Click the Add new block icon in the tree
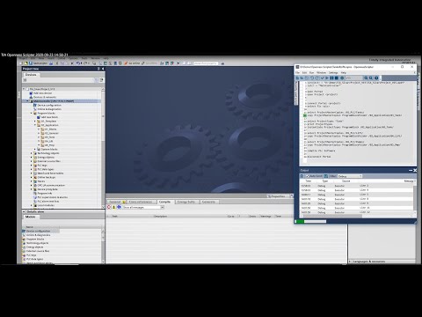This screenshot has height=317, width=422. (x=39, y=117)
